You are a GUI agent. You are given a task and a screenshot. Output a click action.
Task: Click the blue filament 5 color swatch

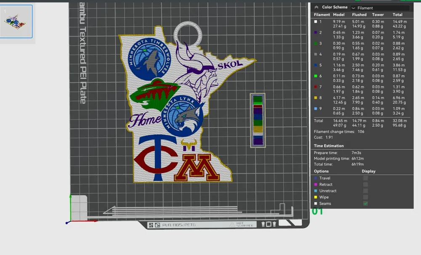coord(316,65)
